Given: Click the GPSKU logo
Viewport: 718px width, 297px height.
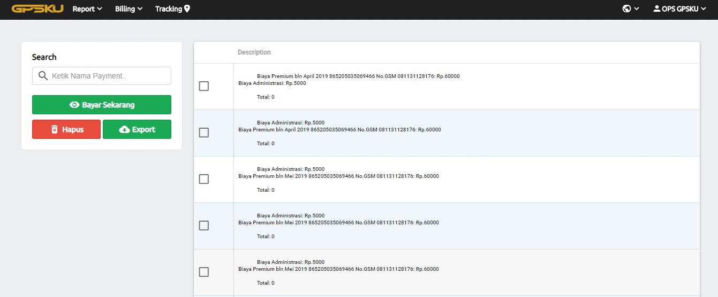Looking at the screenshot, I should pyautogui.click(x=37, y=9).
